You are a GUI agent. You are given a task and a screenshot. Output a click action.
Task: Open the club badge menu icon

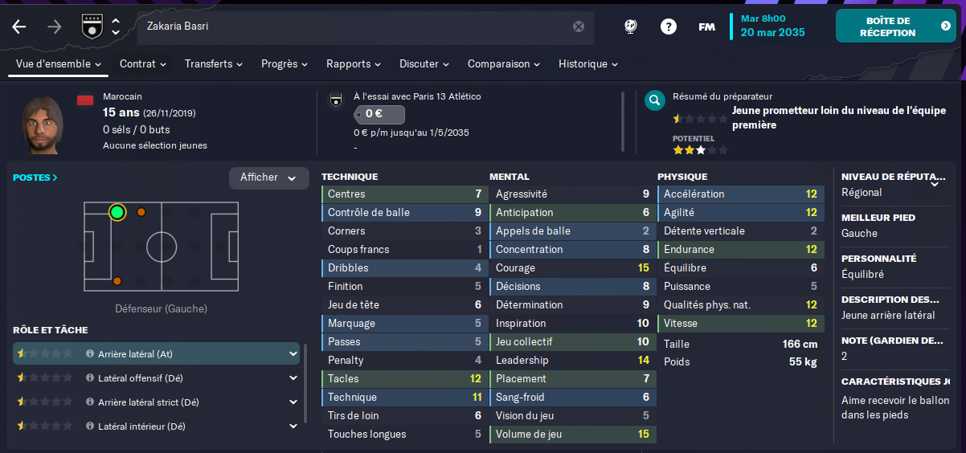click(91, 27)
